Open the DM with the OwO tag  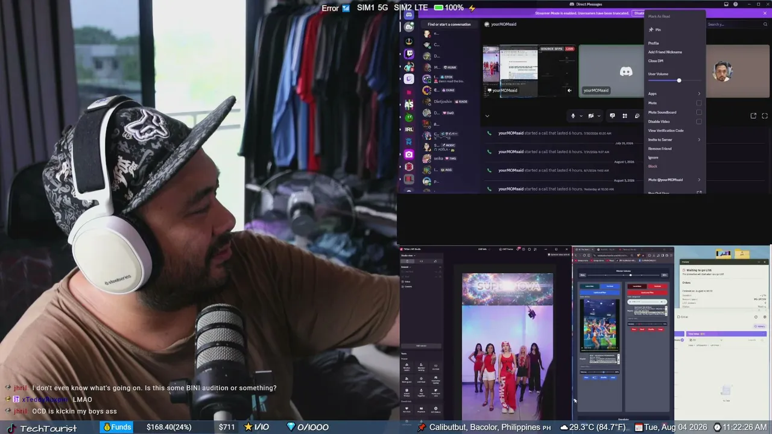(x=449, y=113)
